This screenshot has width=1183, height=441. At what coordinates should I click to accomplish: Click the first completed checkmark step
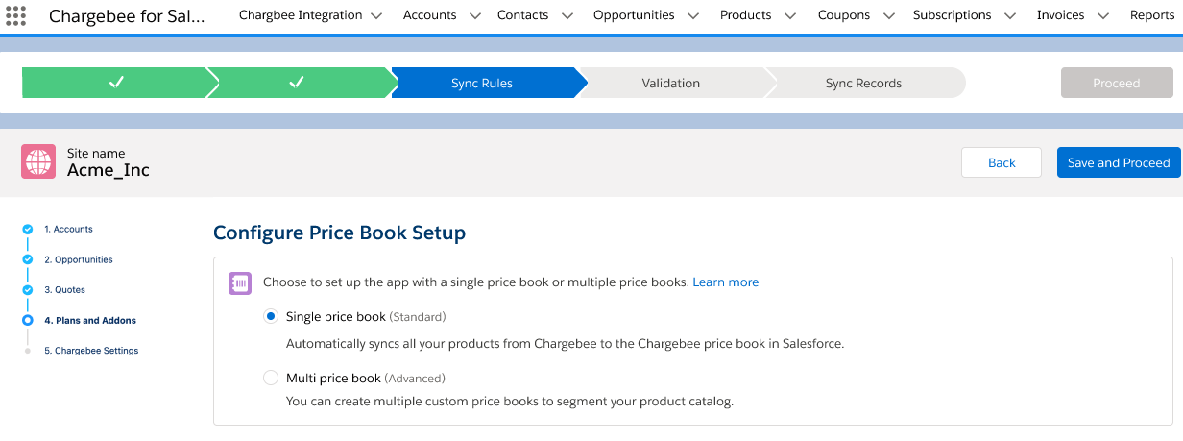115,83
